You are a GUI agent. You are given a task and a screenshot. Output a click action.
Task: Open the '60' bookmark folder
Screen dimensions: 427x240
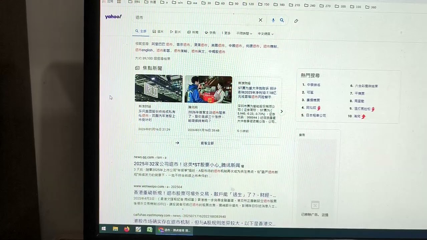(x=220, y=3)
